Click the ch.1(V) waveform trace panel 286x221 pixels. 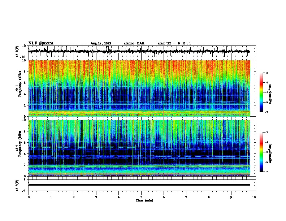coord(141,51)
